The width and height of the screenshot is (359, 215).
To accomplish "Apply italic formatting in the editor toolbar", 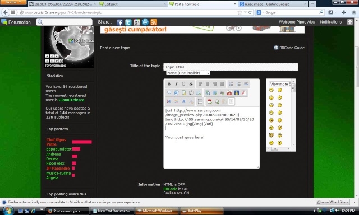I will [176, 84].
